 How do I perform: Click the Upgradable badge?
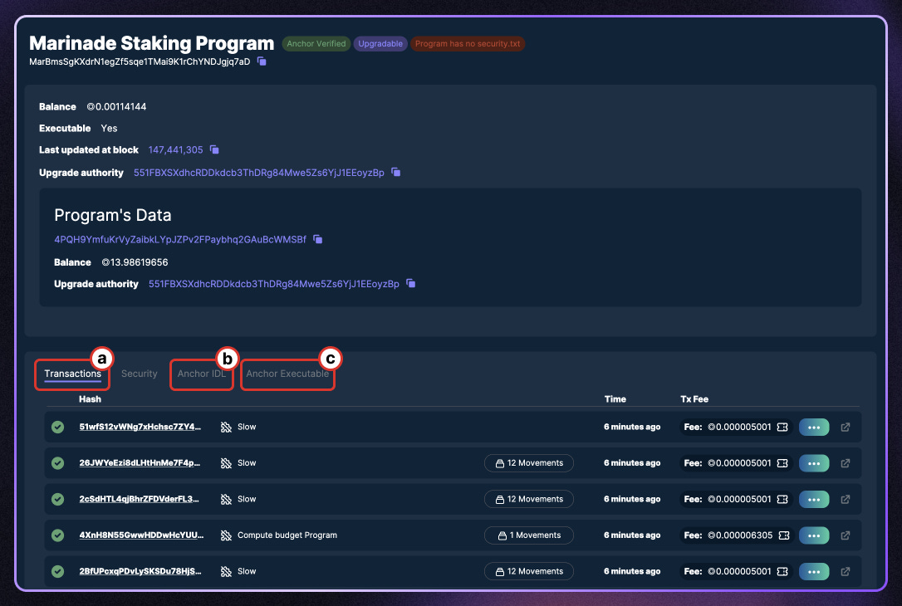tap(380, 44)
